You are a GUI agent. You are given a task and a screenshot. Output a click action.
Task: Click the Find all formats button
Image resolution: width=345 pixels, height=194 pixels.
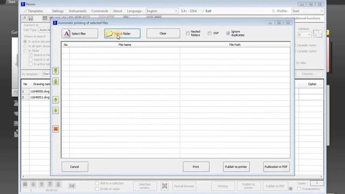(184, 186)
